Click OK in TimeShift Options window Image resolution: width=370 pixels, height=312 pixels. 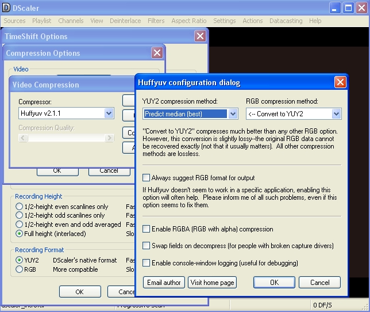click(x=80, y=292)
